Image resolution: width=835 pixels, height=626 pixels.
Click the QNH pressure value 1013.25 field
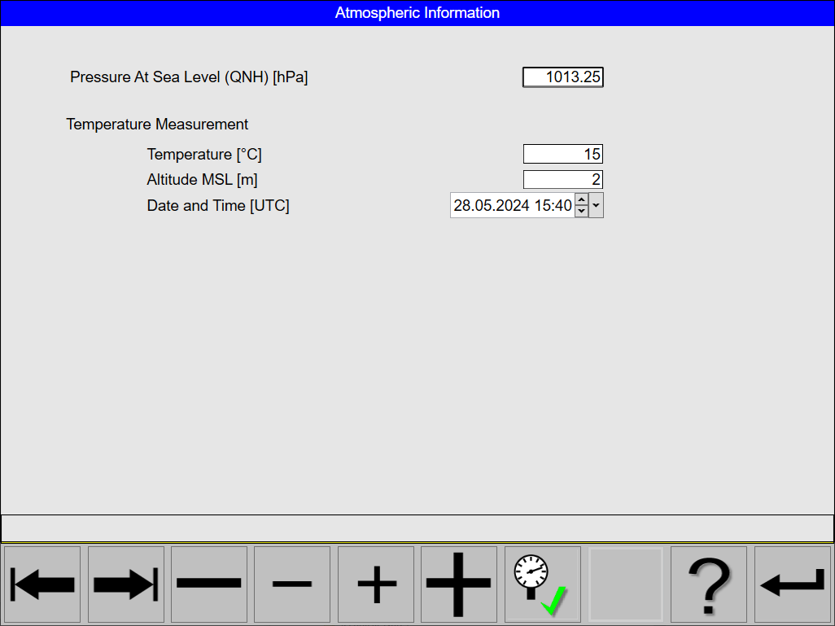[562, 77]
